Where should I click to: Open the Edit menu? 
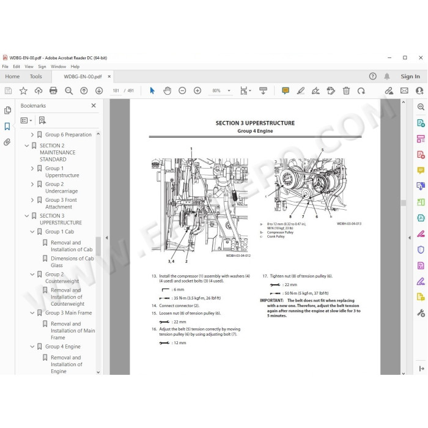17,66
